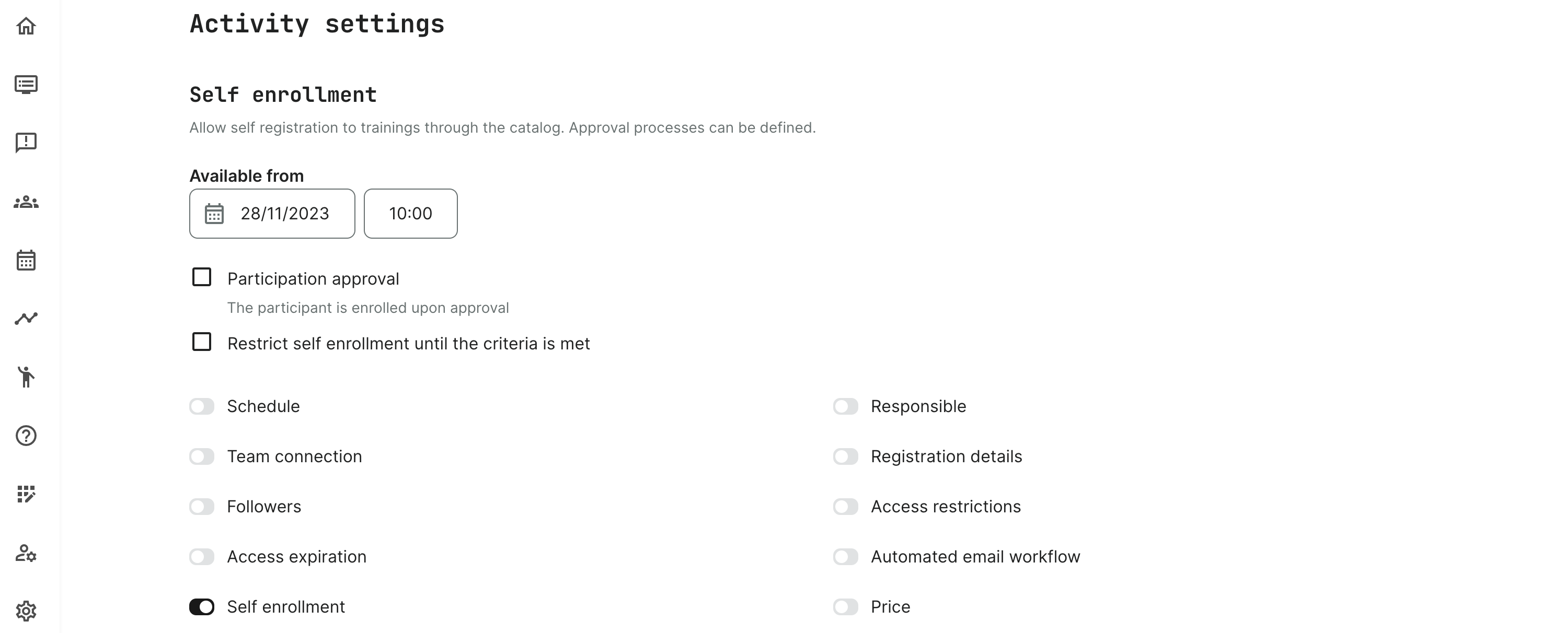Enable the Price toggle

coord(845,607)
